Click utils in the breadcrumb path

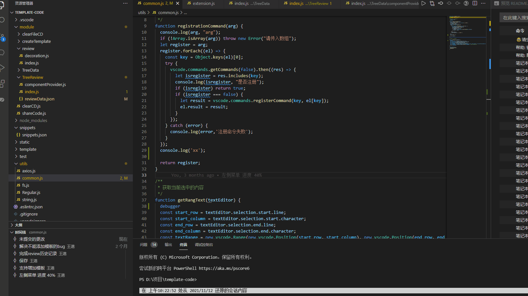(x=142, y=12)
